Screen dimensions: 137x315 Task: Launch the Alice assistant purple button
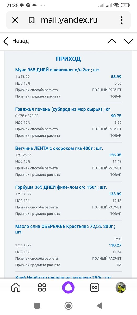click(68, 287)
